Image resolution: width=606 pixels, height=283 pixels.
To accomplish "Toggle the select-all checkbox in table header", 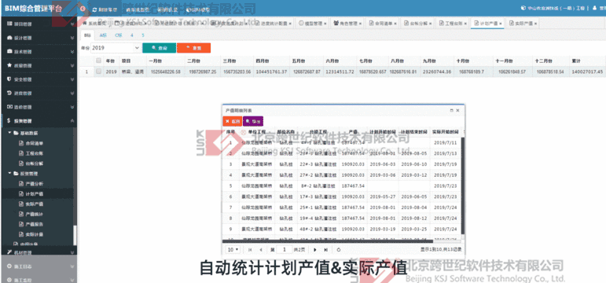I will (x=98, y=61).
